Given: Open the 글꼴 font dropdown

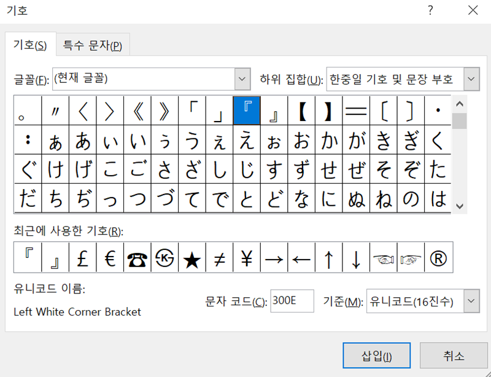Looking at the screenshot, I should tap(242, 79).
